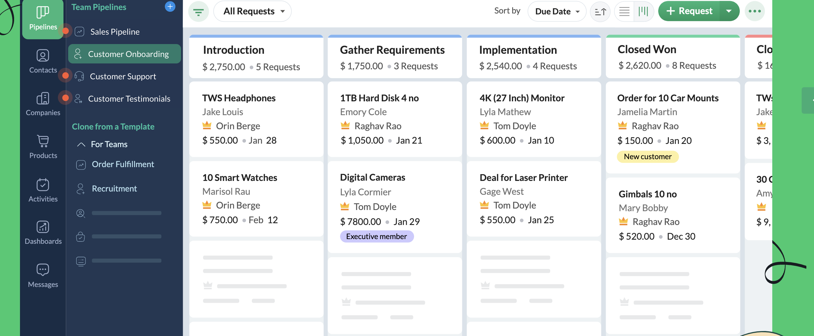Switch to list view layout
Image resolution: width=814 pixels, height=336 pixels.
(624, 11)
